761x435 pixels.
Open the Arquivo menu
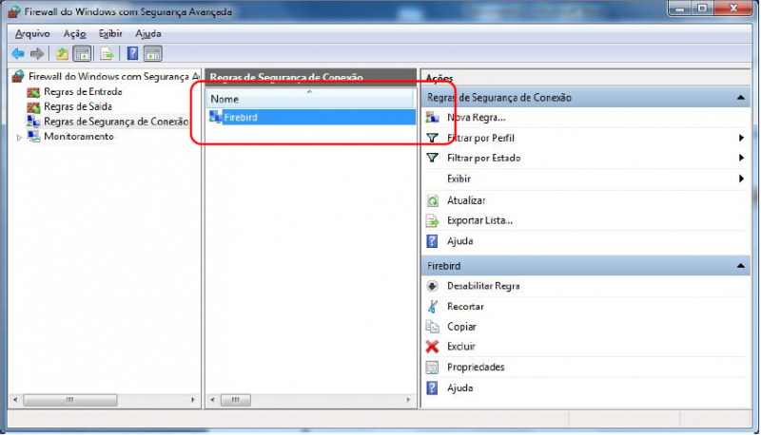[x=32, y=34]
